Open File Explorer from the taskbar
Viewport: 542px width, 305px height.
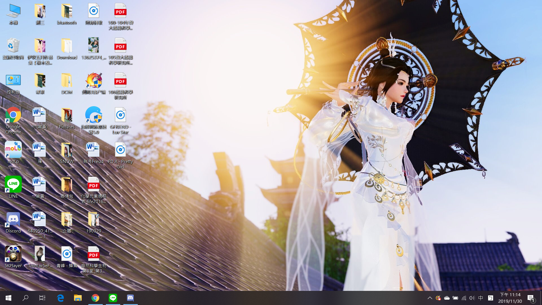click(78, 298)
